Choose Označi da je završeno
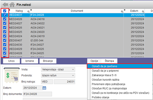Screen dimensions: 153x100 [120, 66]
